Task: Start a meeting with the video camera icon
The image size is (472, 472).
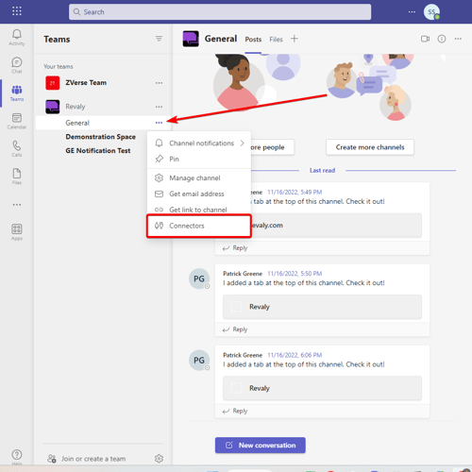Action: [425, 39]
